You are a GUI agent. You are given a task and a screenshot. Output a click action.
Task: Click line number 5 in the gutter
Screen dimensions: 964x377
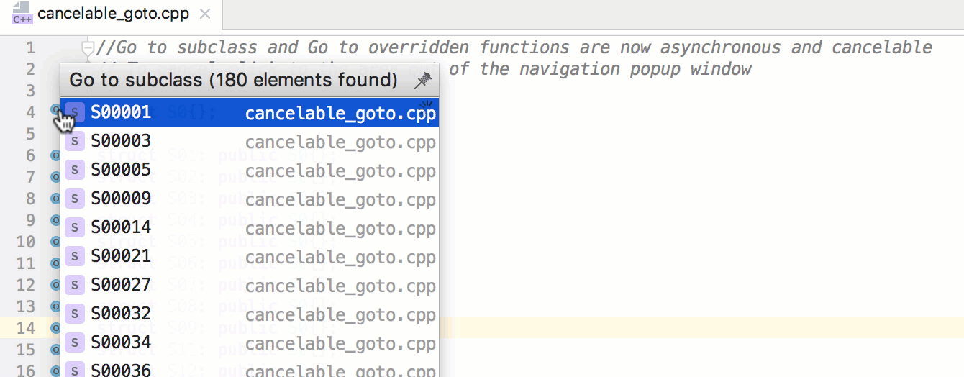(30, 134)
